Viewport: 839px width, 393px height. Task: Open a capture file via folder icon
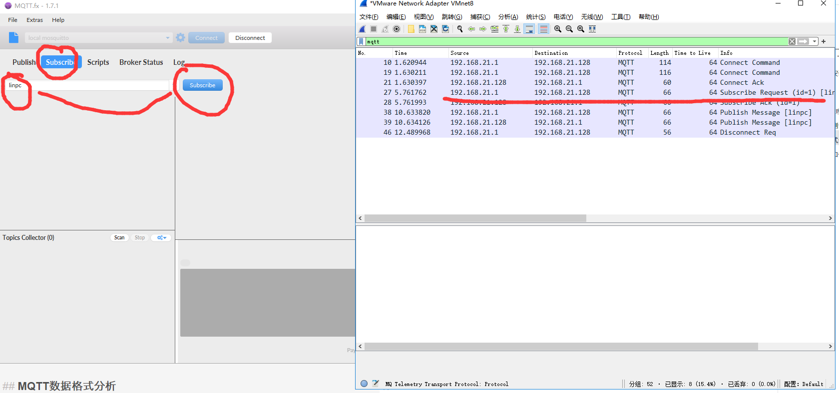411,29
